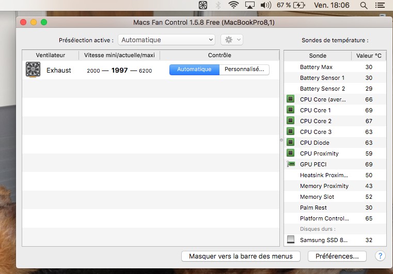Open the AirPlay display menu icon
Viewport: 393px width, 274px height.
(x=249, y=5)
